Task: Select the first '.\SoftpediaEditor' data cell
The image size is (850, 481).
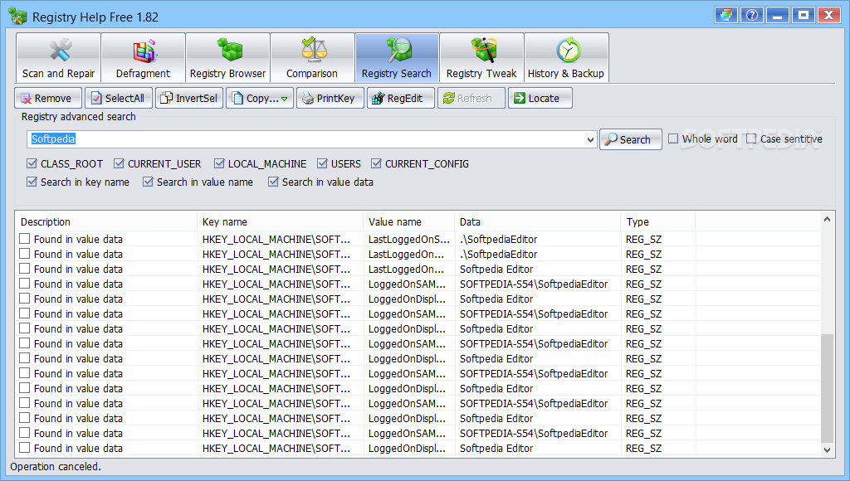Action: click(498, 239)
